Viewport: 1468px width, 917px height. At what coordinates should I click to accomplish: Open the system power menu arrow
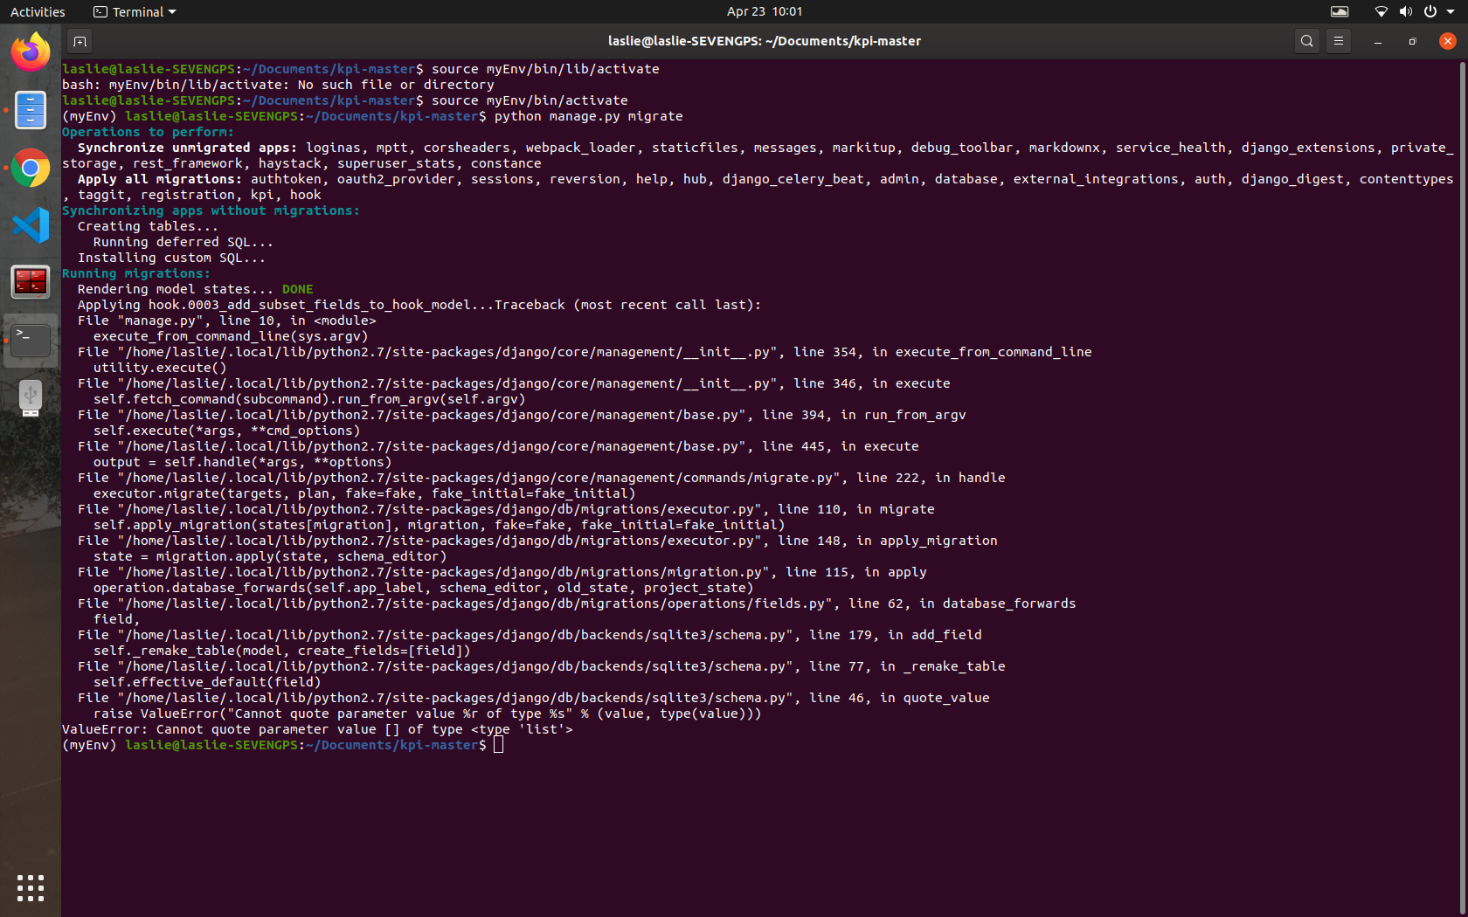(1450, 11)
